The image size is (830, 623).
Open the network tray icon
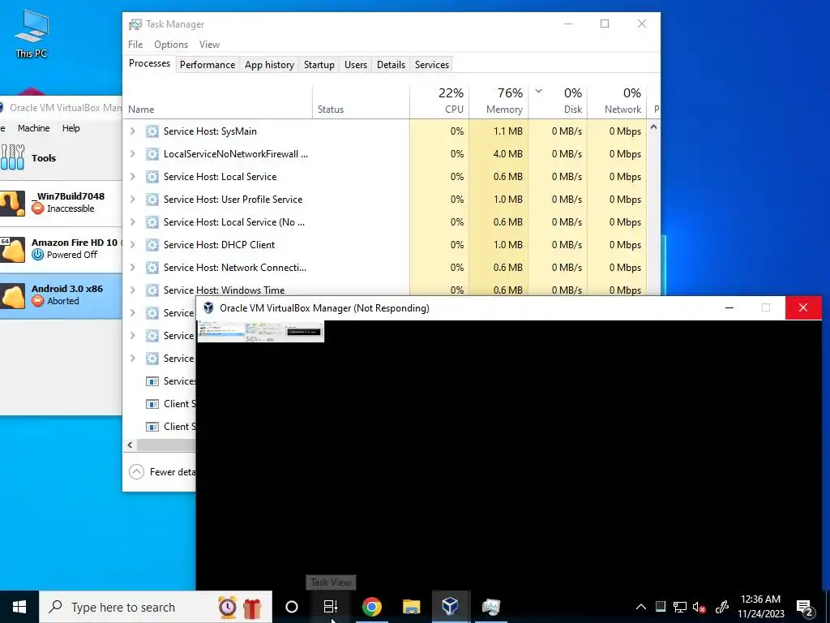click(680, 607)
